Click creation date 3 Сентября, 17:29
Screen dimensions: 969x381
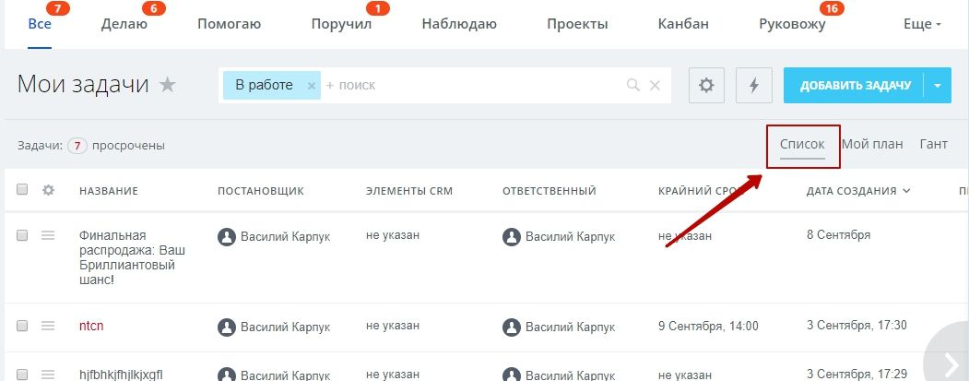(857, 374)
